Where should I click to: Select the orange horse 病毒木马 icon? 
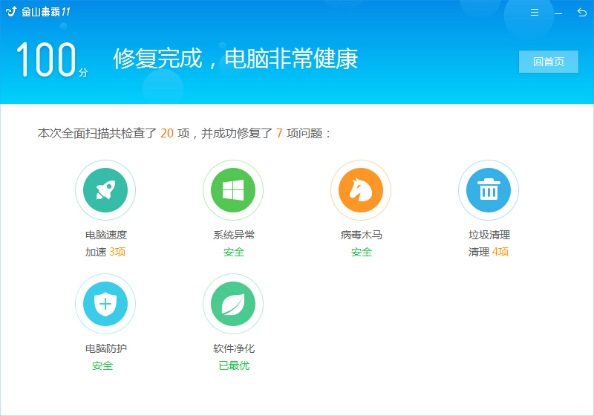coord(361,190)
